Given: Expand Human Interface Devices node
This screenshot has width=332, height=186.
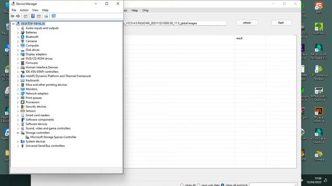Looking at the screenshot, I should pyautogui.click(x=18, y=67).
